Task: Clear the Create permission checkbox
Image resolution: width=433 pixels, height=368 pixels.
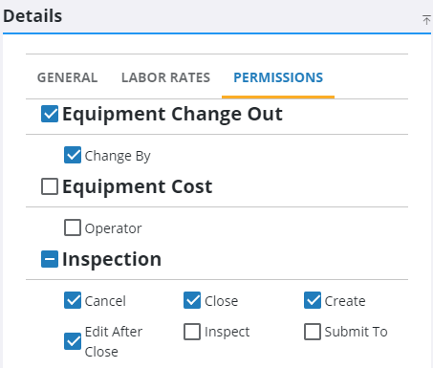Action: point(313,300)
